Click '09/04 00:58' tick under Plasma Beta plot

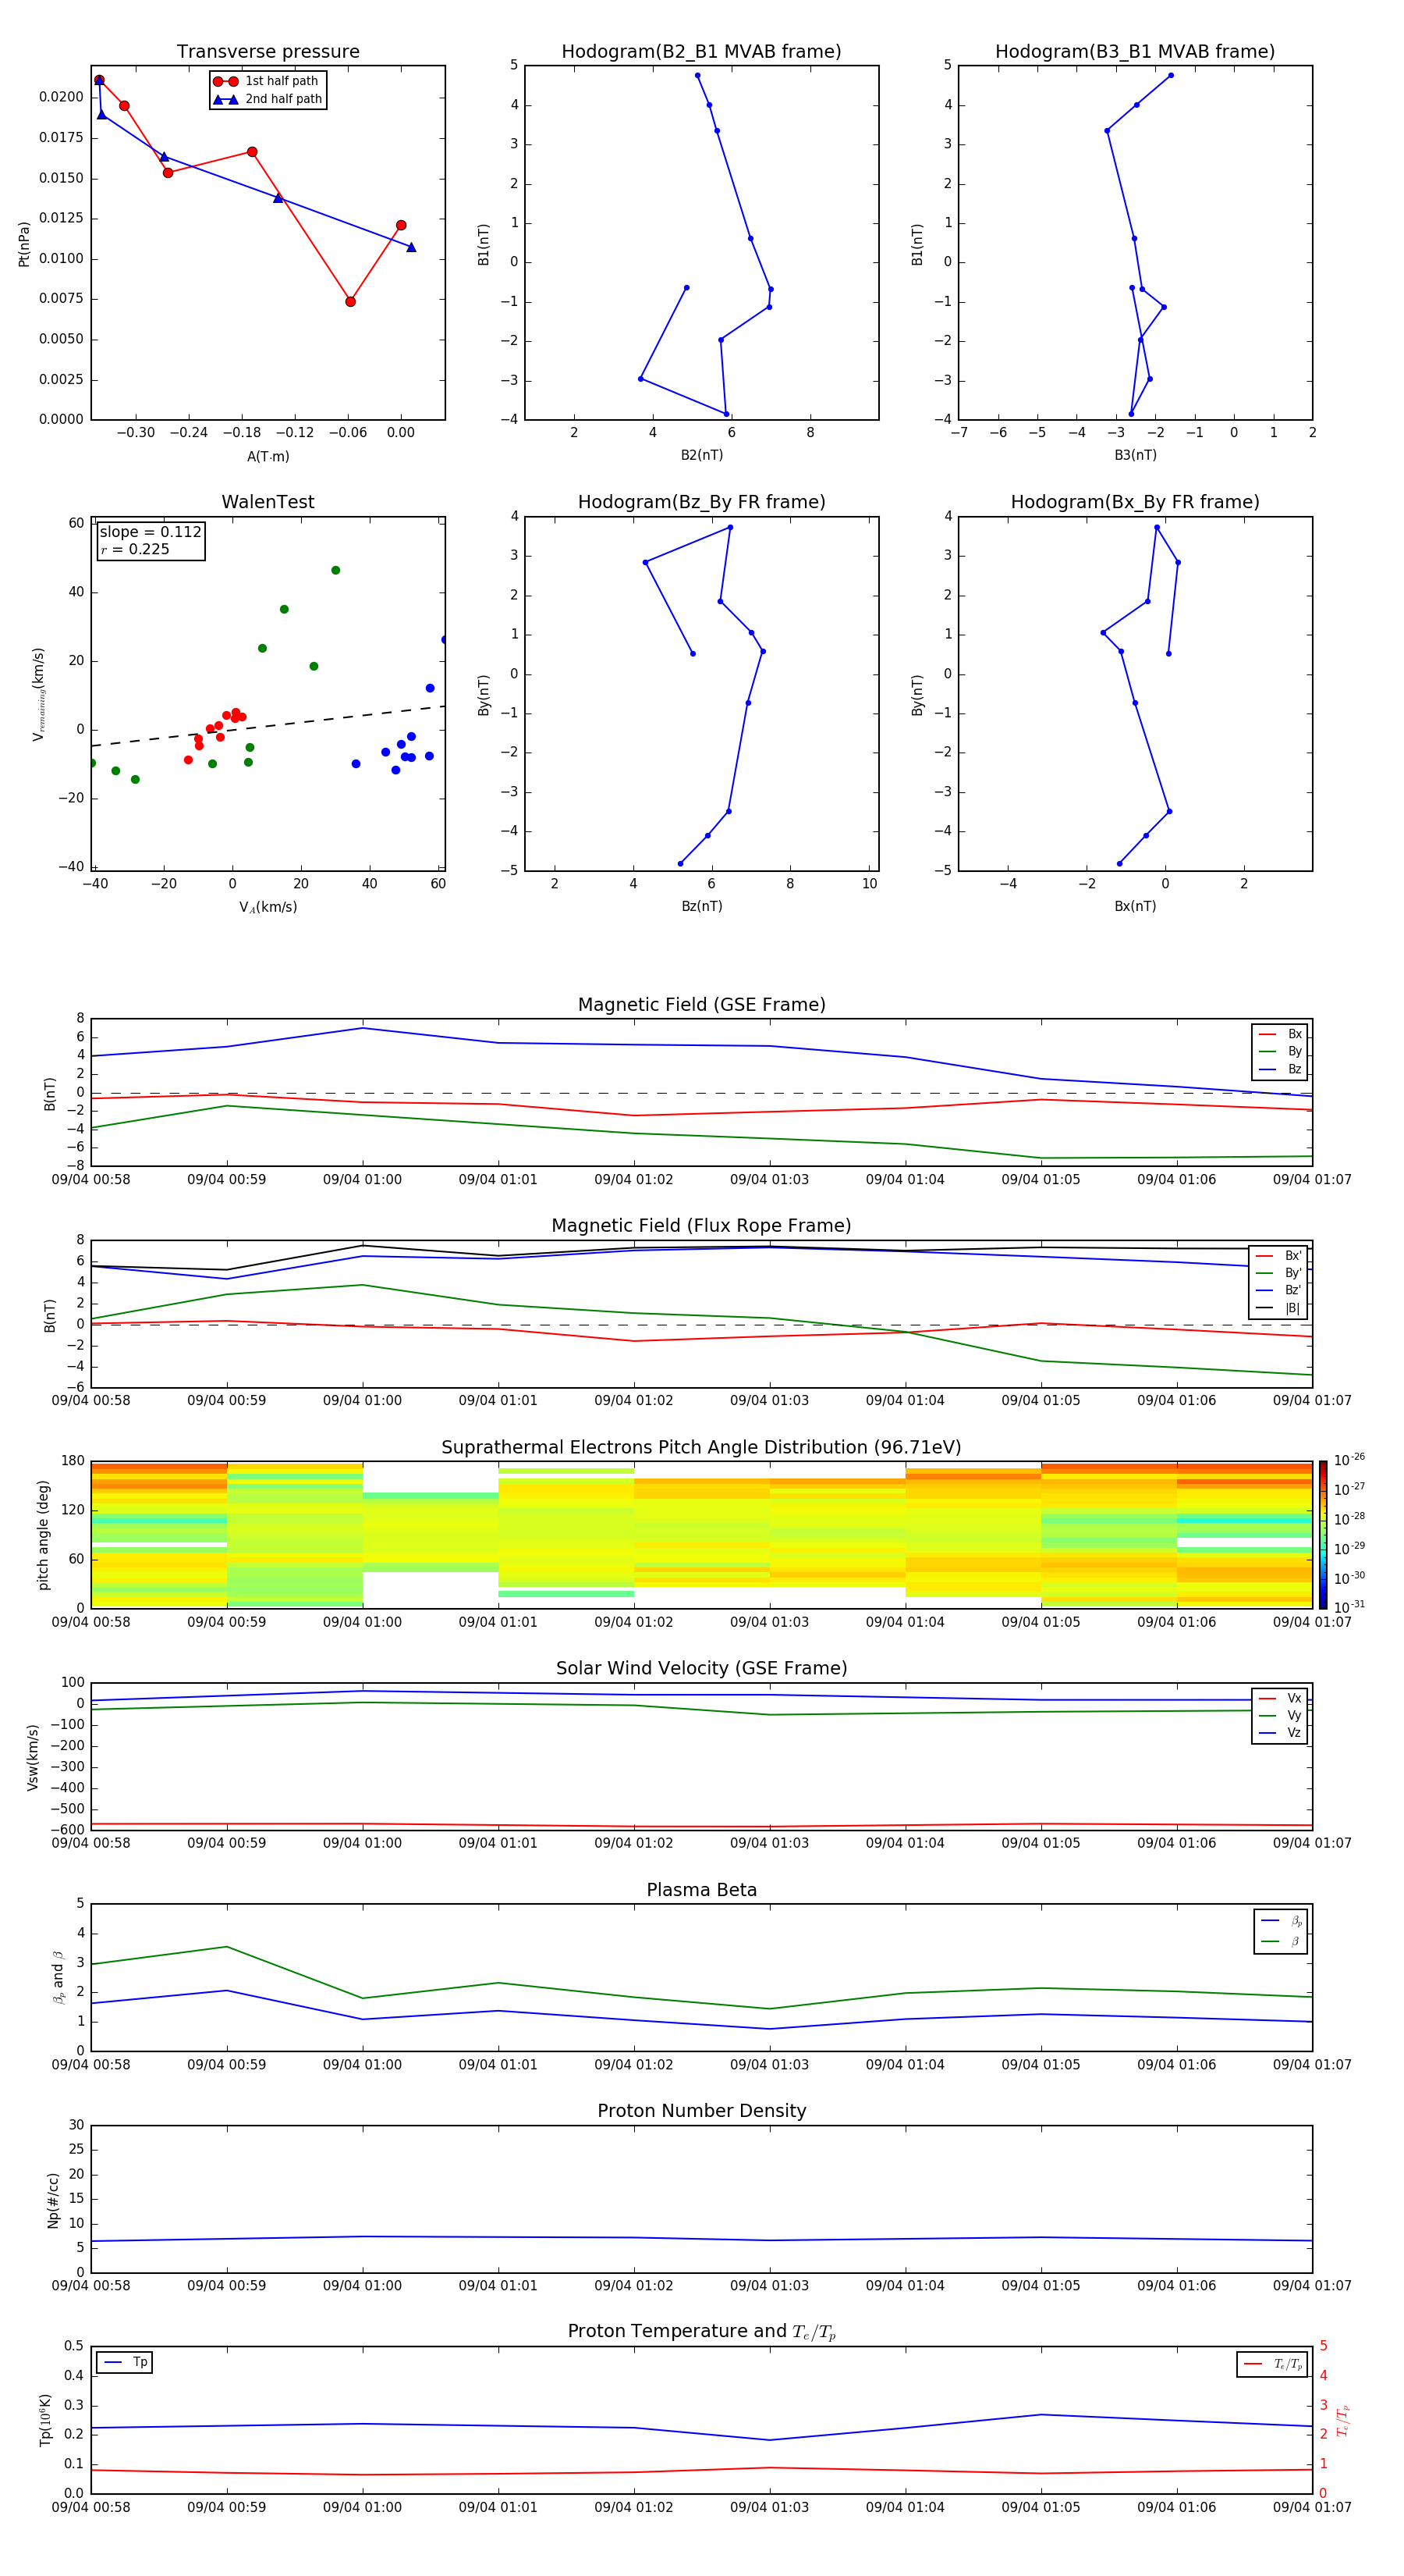pos(91,2065)
